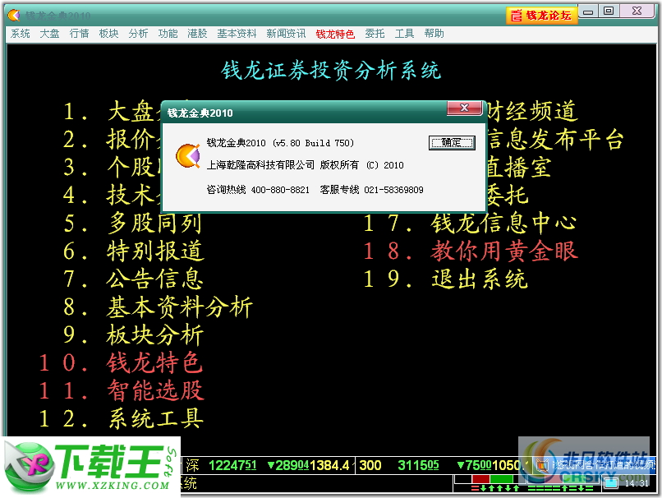Open the 帮助 menu
Image resolution: width=662 pixels, height=498 pixels.
[x=434, y=34]
